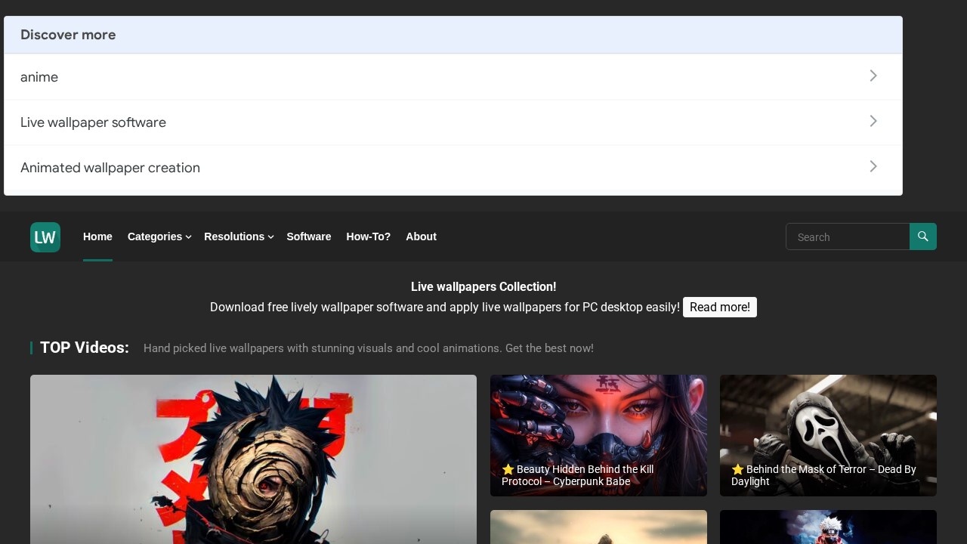The height and width of the screenshot is (544, 967).
Task: Open the partially visible white-haired character thumbnail
Action: [x=828, y=527]
